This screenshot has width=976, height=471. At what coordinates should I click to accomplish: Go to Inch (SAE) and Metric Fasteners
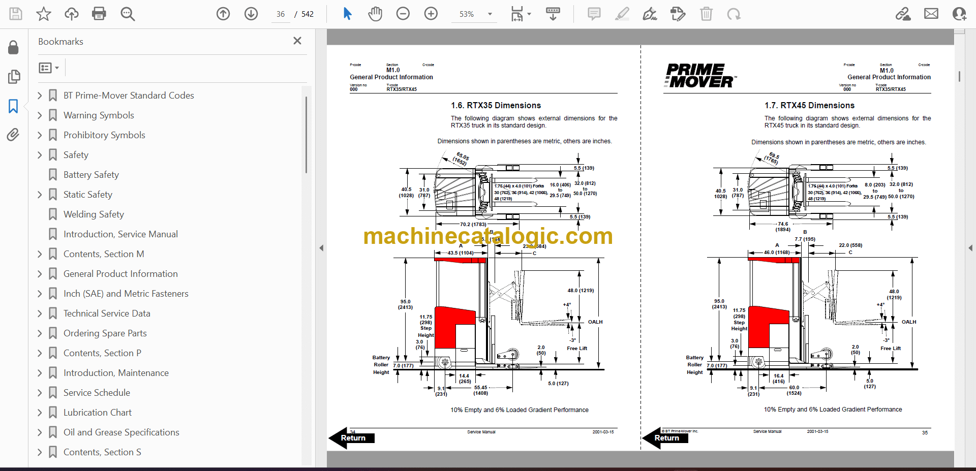[126, 294]
